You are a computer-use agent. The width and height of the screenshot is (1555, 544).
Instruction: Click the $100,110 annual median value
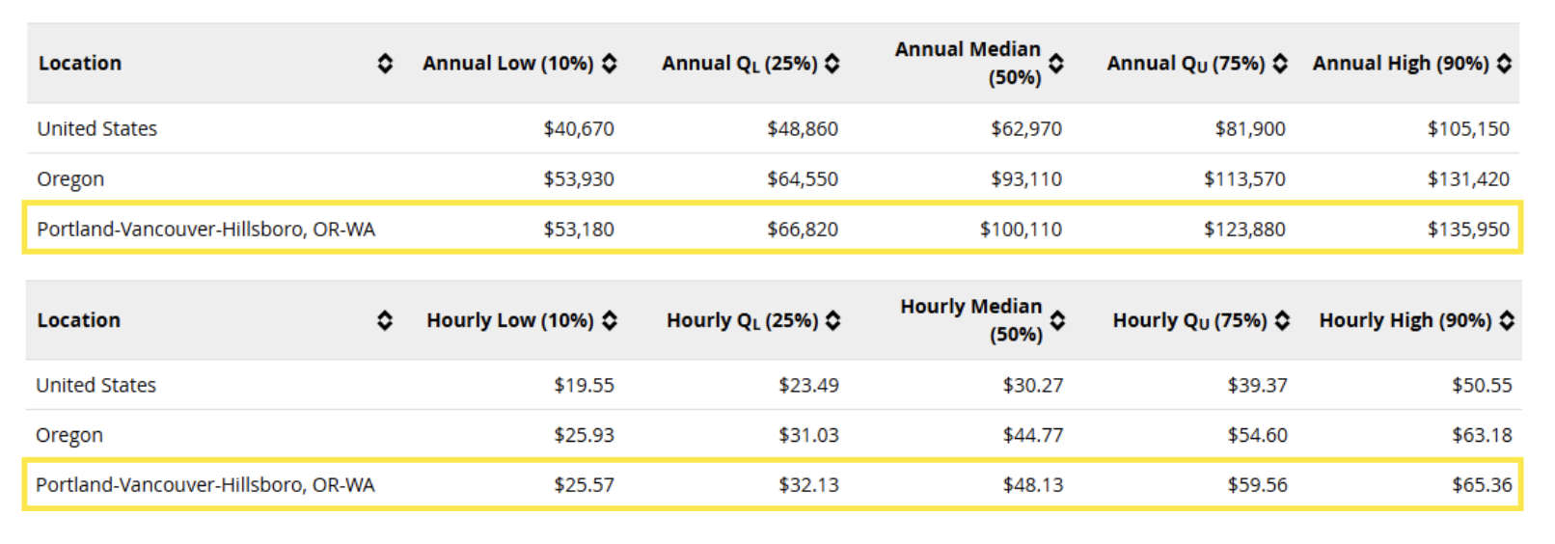pyautogui.click(x=1021, y=230)
